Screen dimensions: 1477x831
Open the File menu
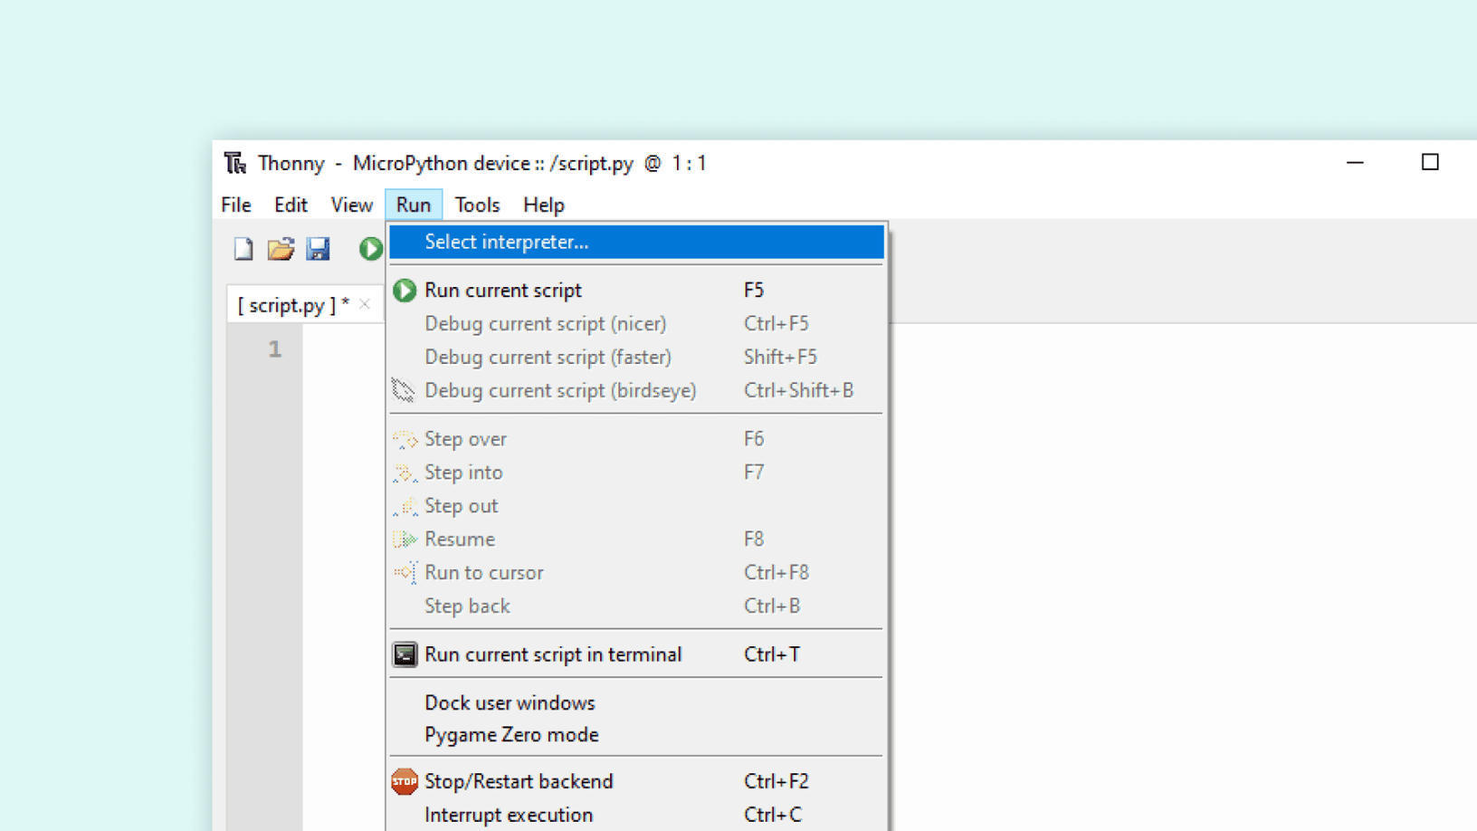[236, 205]
